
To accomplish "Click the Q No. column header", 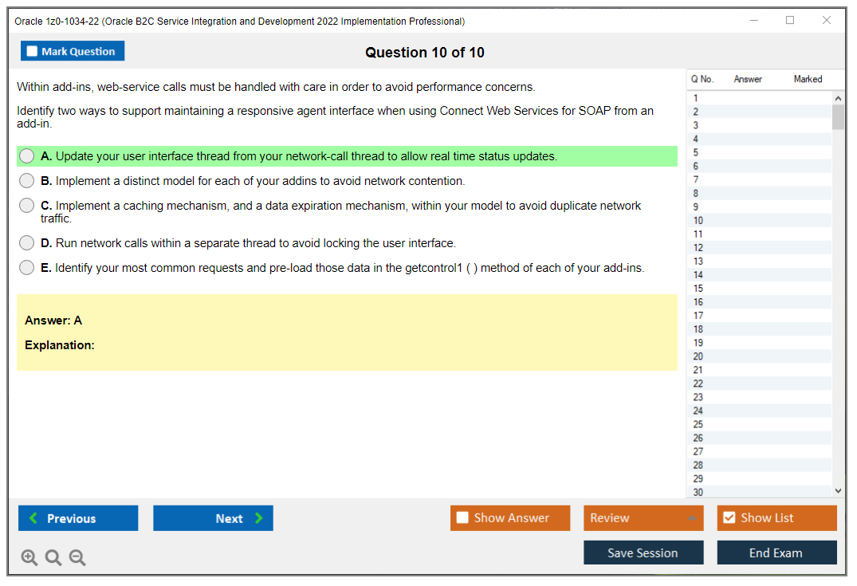I will tap(702, 79).
